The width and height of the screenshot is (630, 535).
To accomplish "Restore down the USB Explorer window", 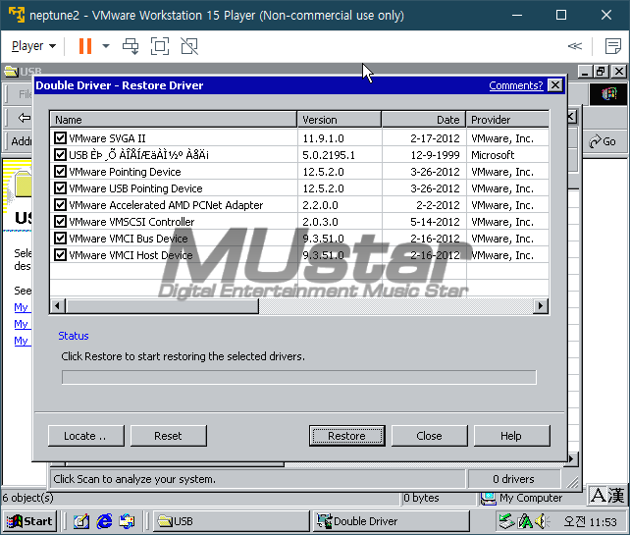I will coord(602,72).
